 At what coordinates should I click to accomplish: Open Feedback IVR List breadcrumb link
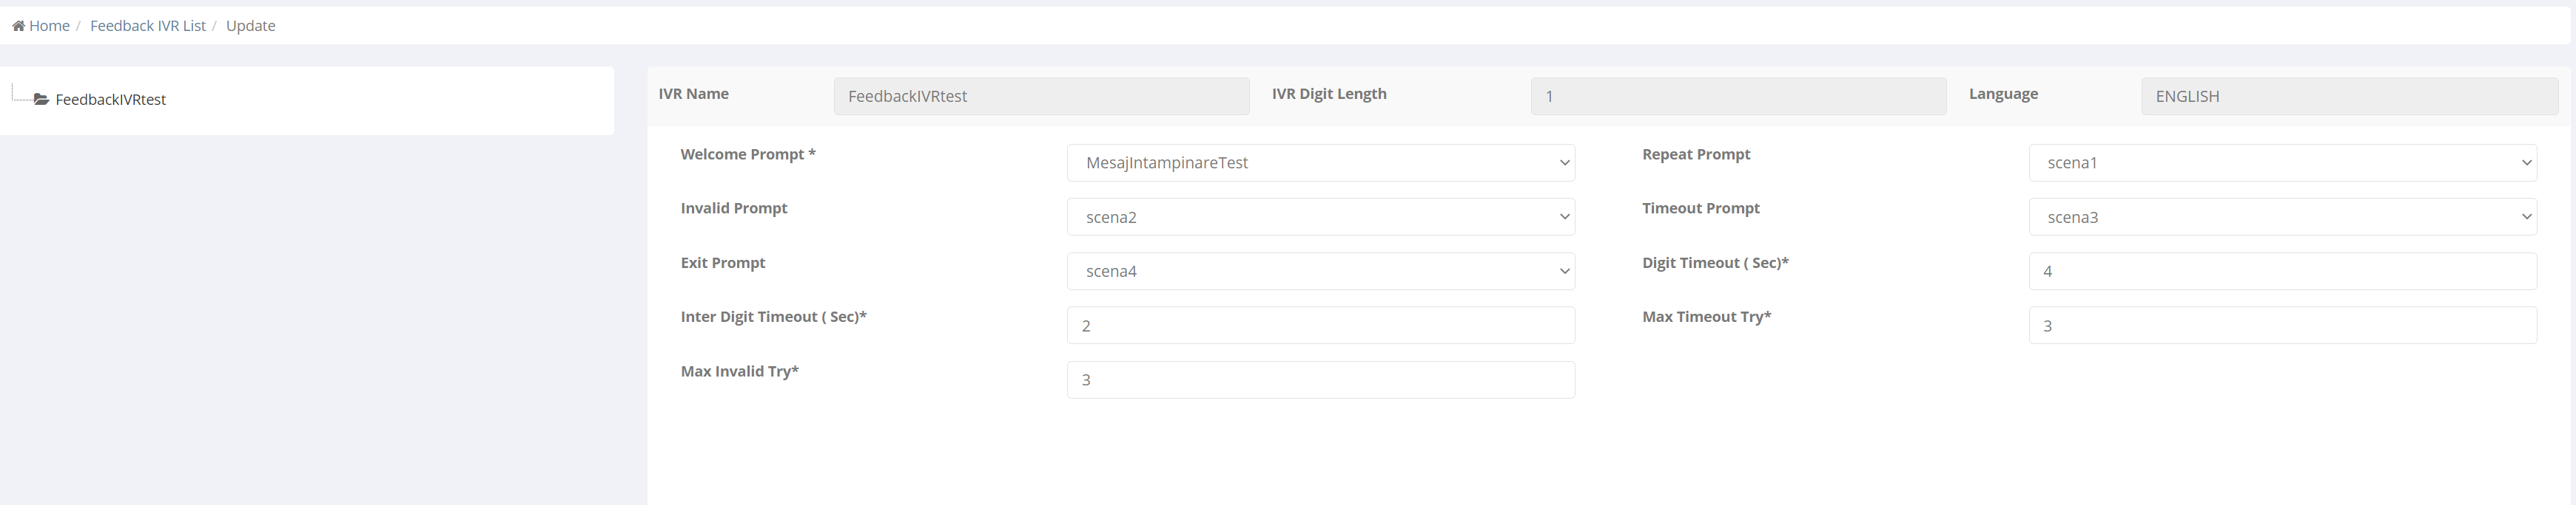point(148,26)
